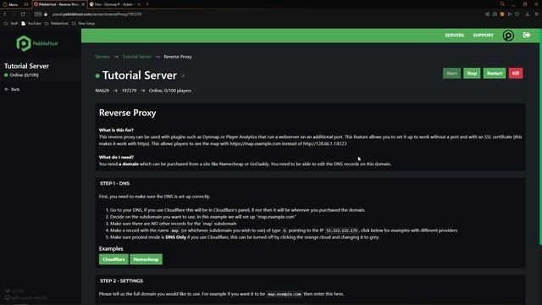This screenshot has height=305, width=542.
Task: Open the downloads icon in toolbar
Action: pos(528,14)
